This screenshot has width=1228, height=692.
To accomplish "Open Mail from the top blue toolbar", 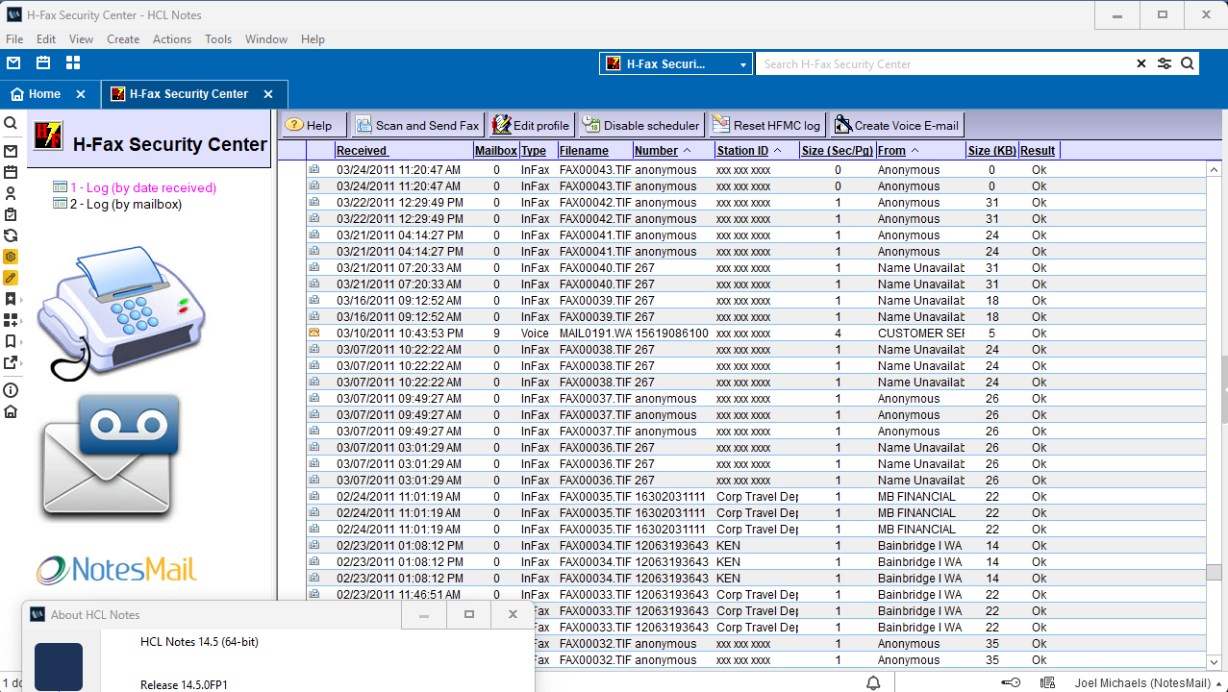I will (13, 63).
